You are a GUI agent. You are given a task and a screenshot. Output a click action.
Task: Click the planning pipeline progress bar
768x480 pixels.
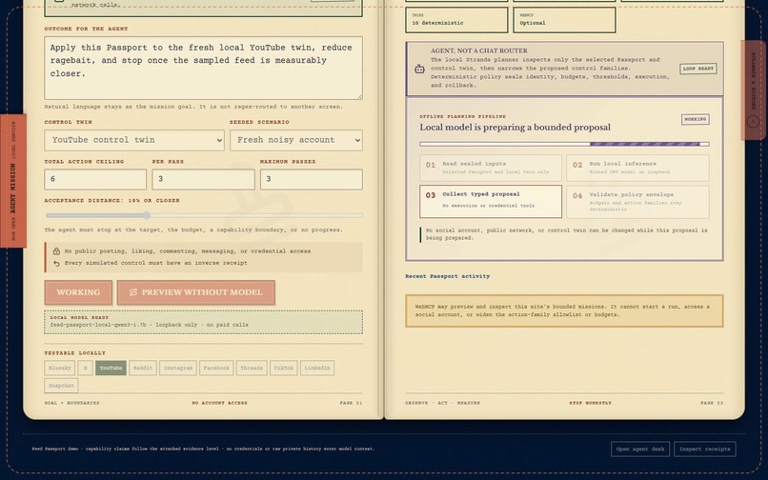click(x=564, y=144)
